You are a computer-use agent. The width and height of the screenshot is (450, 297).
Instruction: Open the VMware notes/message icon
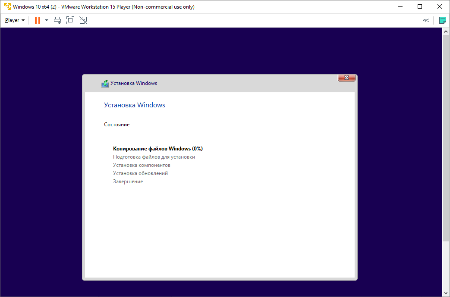(443, 20)
